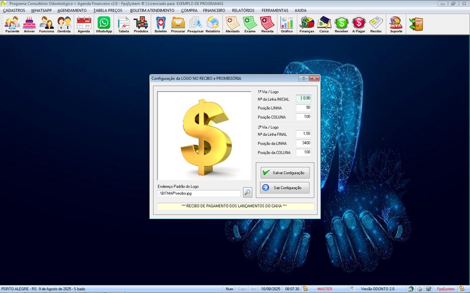
Task: Browse logo file with magnifier button
Action: click(247, 192)
